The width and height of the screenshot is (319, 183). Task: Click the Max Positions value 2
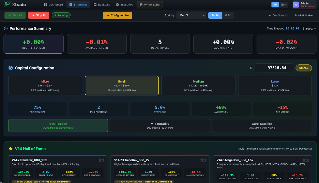(99, 107)
